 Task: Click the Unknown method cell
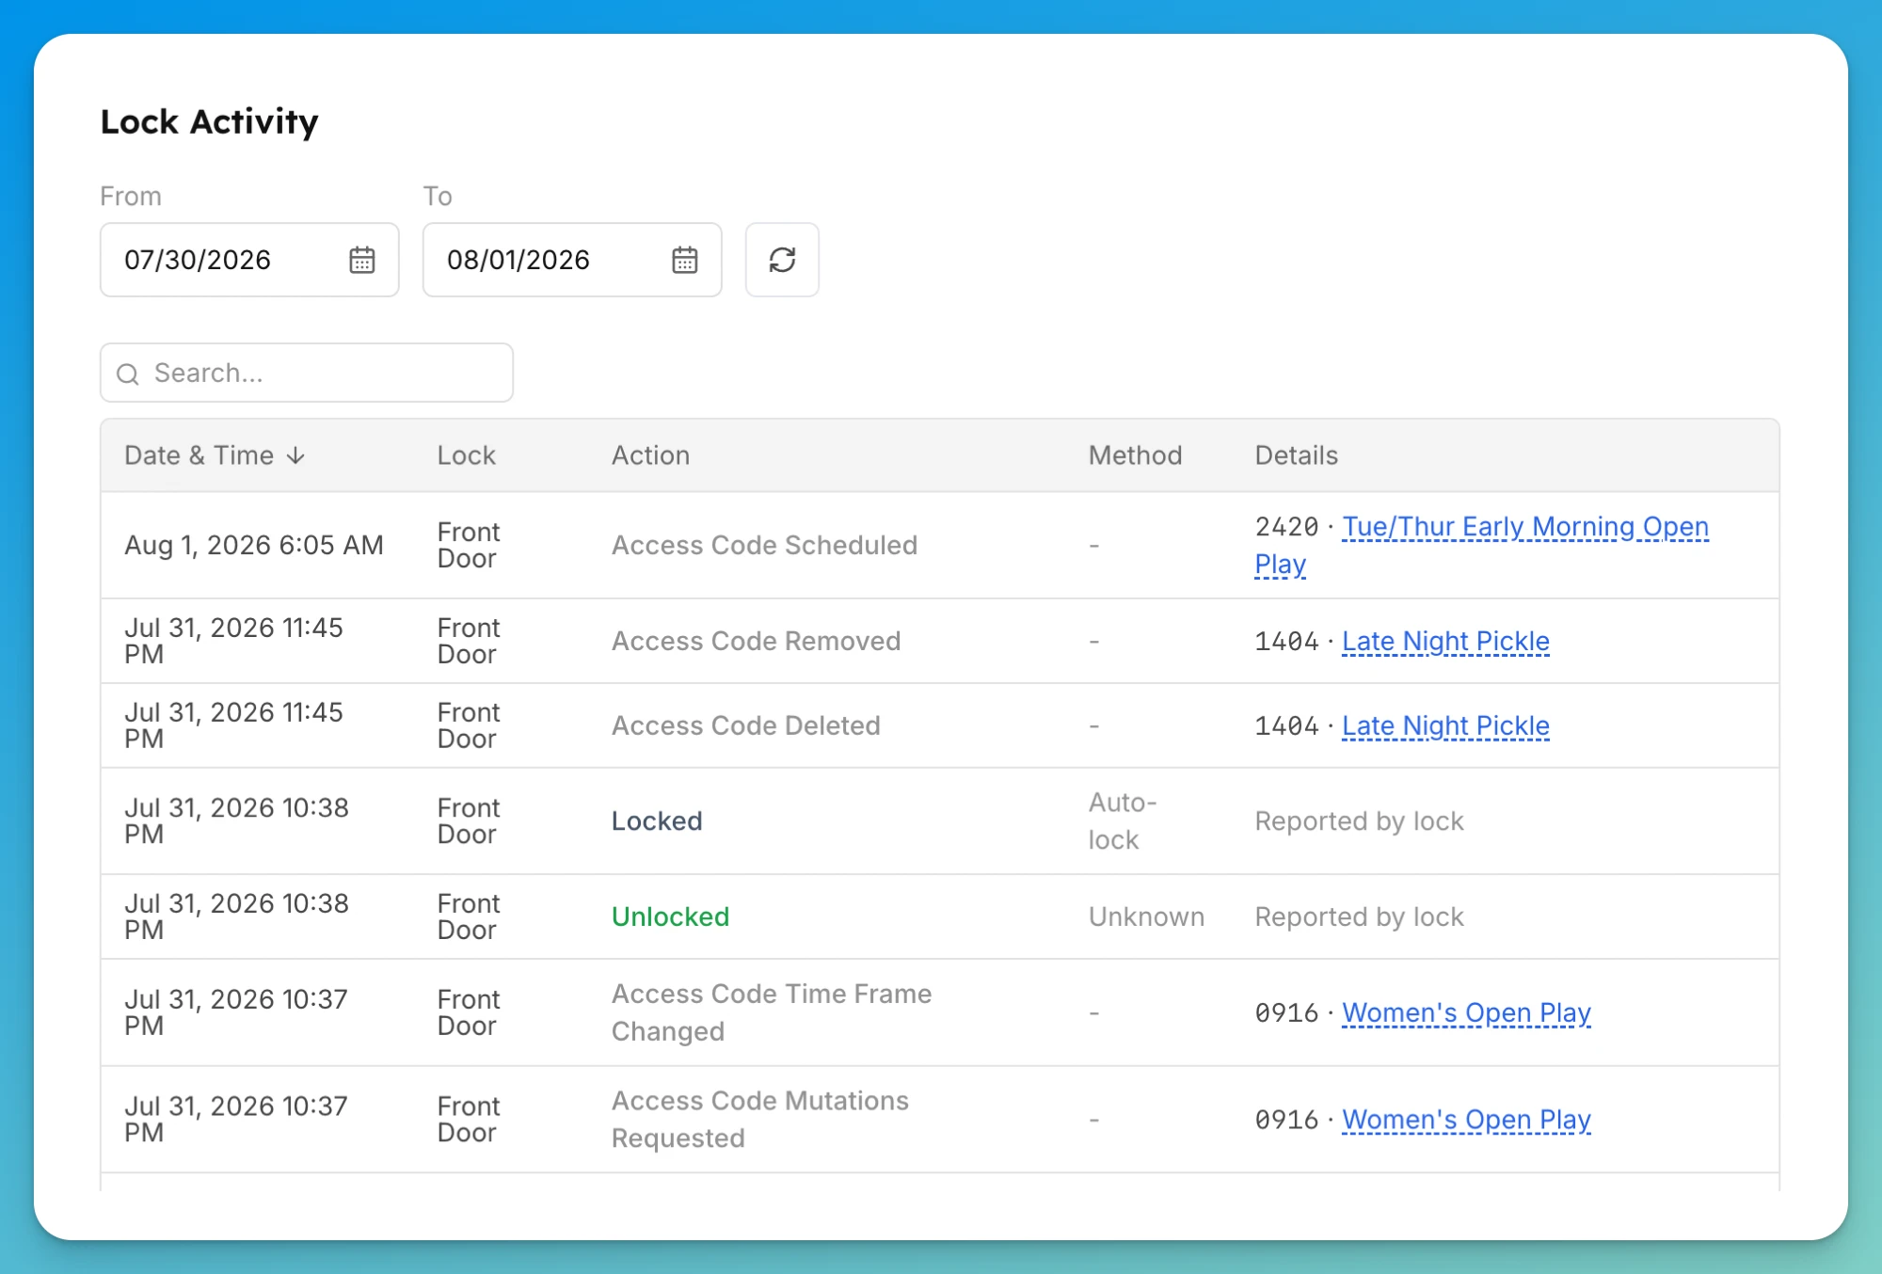[1146, 916]
